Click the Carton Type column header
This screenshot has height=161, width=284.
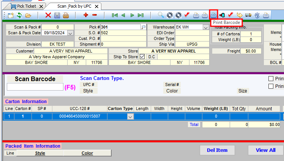pos(120,108)
